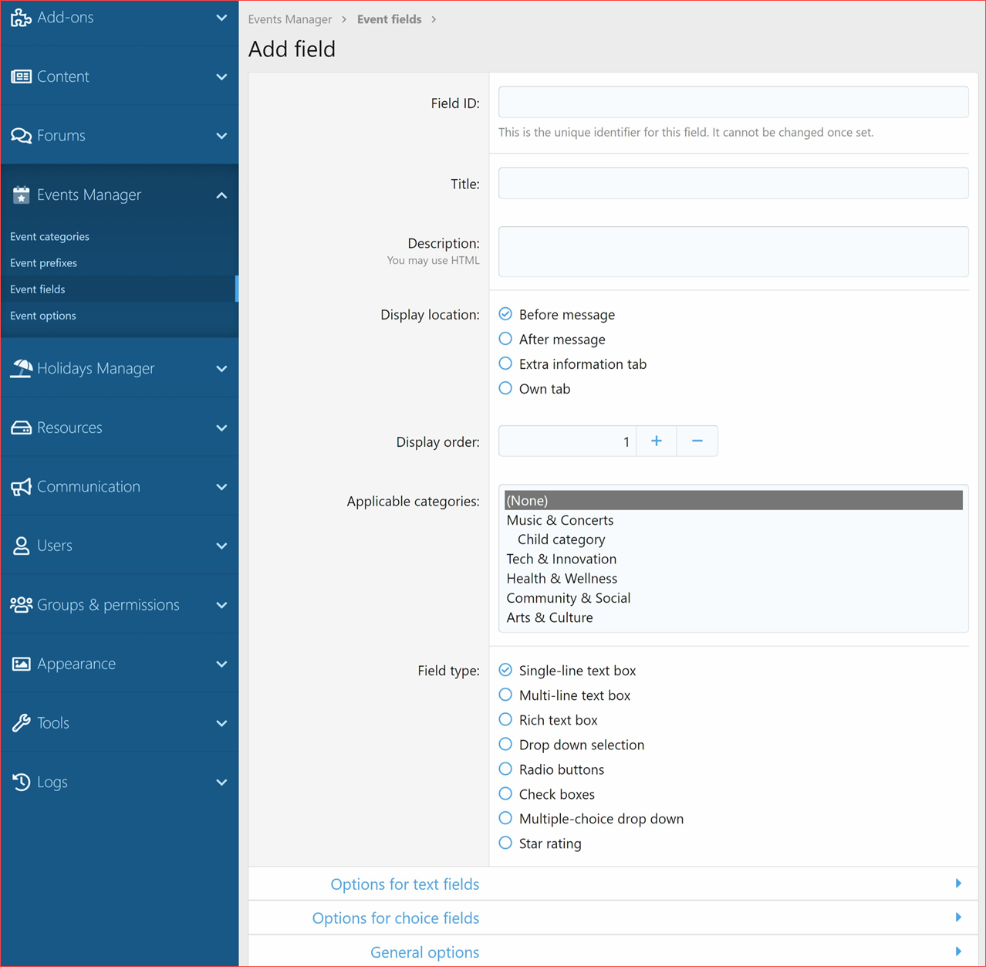986x967 pixels.
Task: Click the Holidays Manager beach umbrella icon
Action: [21, 368]
